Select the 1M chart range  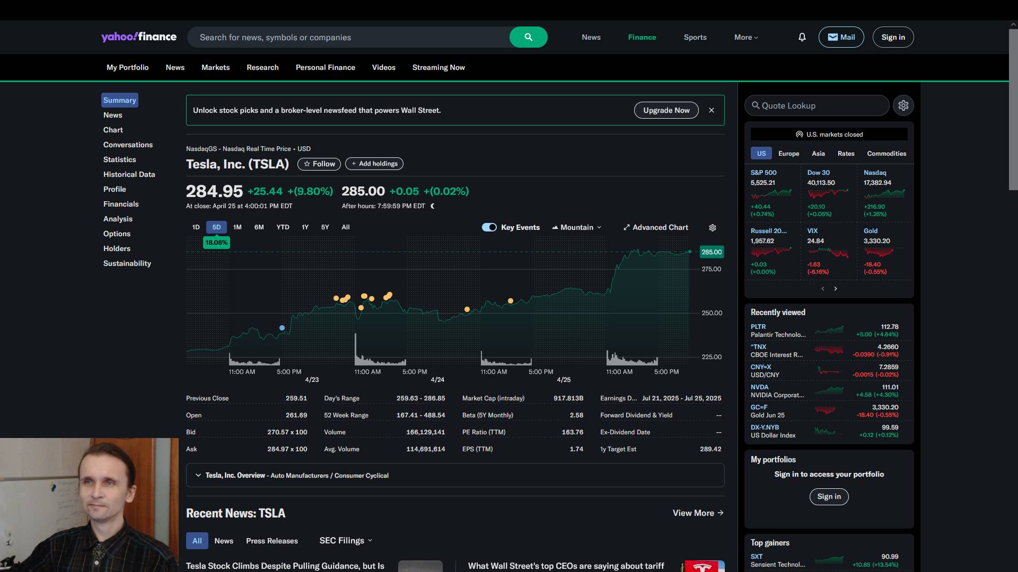coord(237,227)
